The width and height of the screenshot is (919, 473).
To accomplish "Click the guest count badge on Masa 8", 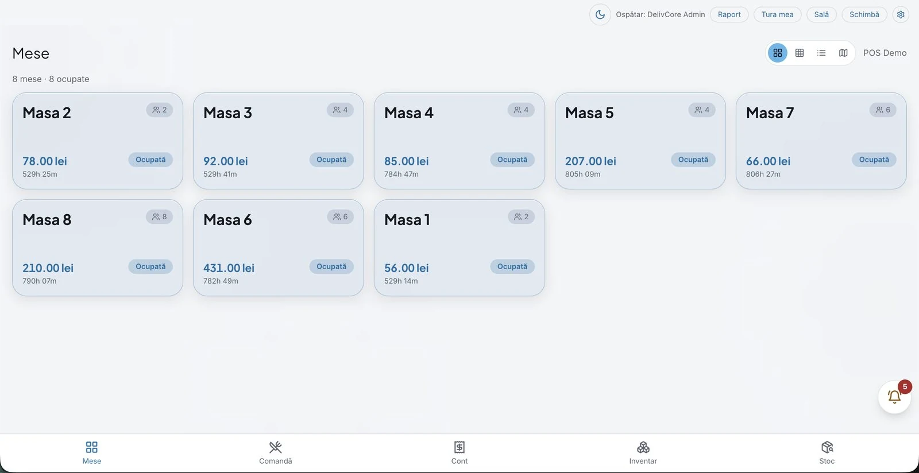I will point(160,216).
